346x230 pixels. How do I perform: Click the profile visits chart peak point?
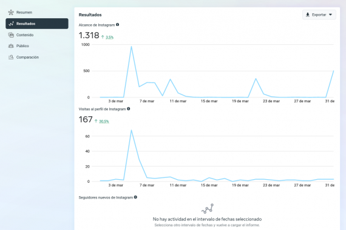pos(131,130)
